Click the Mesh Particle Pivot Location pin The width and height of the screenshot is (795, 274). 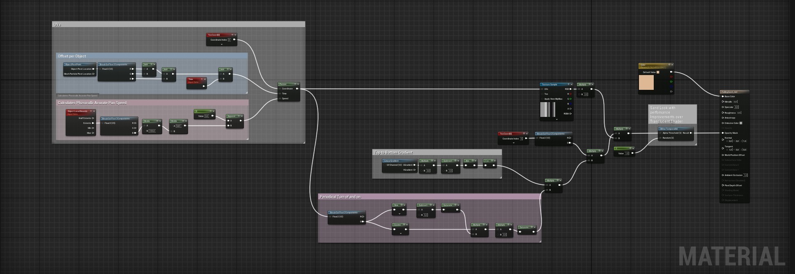(x=94, y=74)
